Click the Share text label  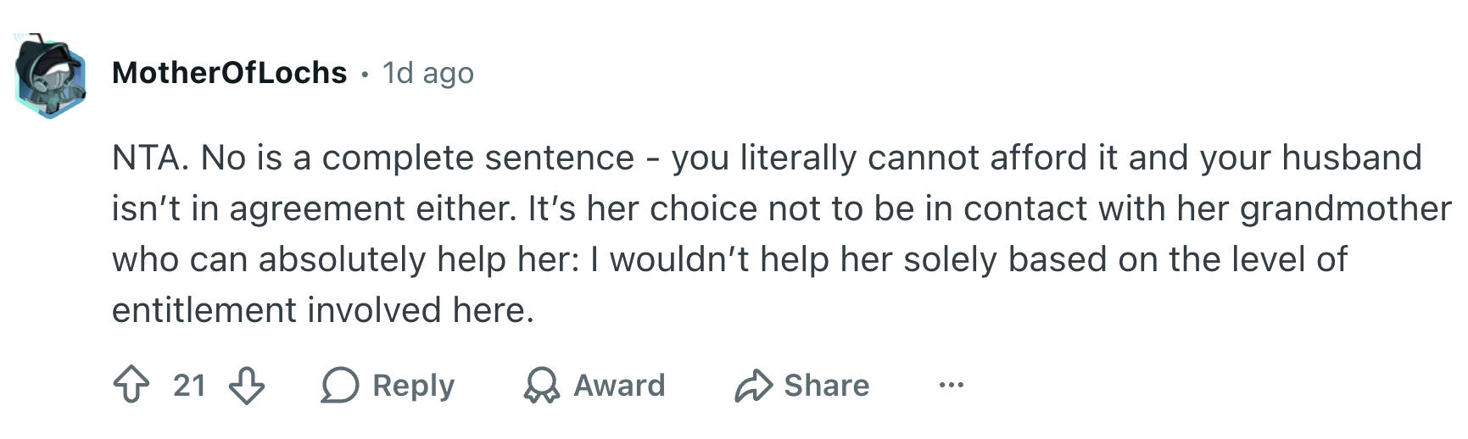coord(827,386)
